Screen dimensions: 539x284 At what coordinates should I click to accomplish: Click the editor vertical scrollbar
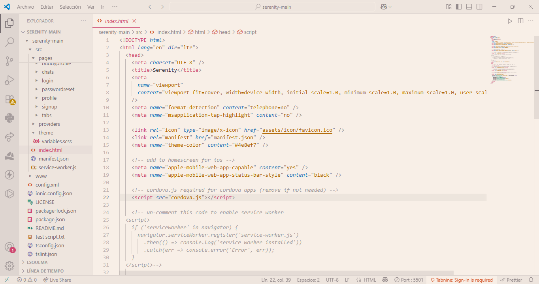(536, 77)
